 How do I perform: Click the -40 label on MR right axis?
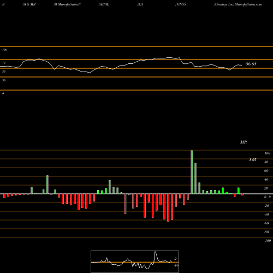click(x=266, y=215)
